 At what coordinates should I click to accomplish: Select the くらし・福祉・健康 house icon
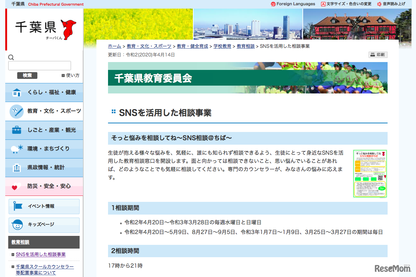point(16,92)
